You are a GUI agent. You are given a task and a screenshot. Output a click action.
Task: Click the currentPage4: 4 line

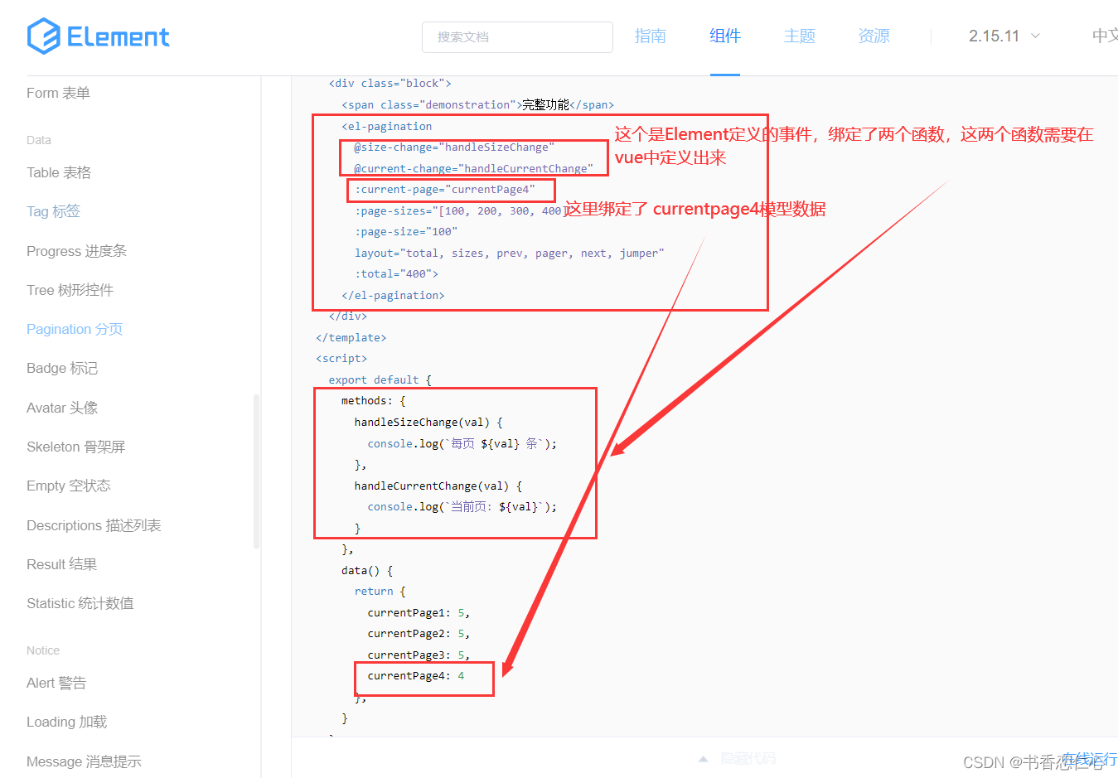point(416,676)
